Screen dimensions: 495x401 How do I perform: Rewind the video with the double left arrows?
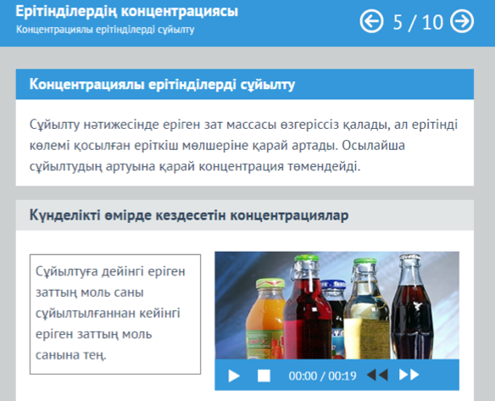tap(377, 375)
